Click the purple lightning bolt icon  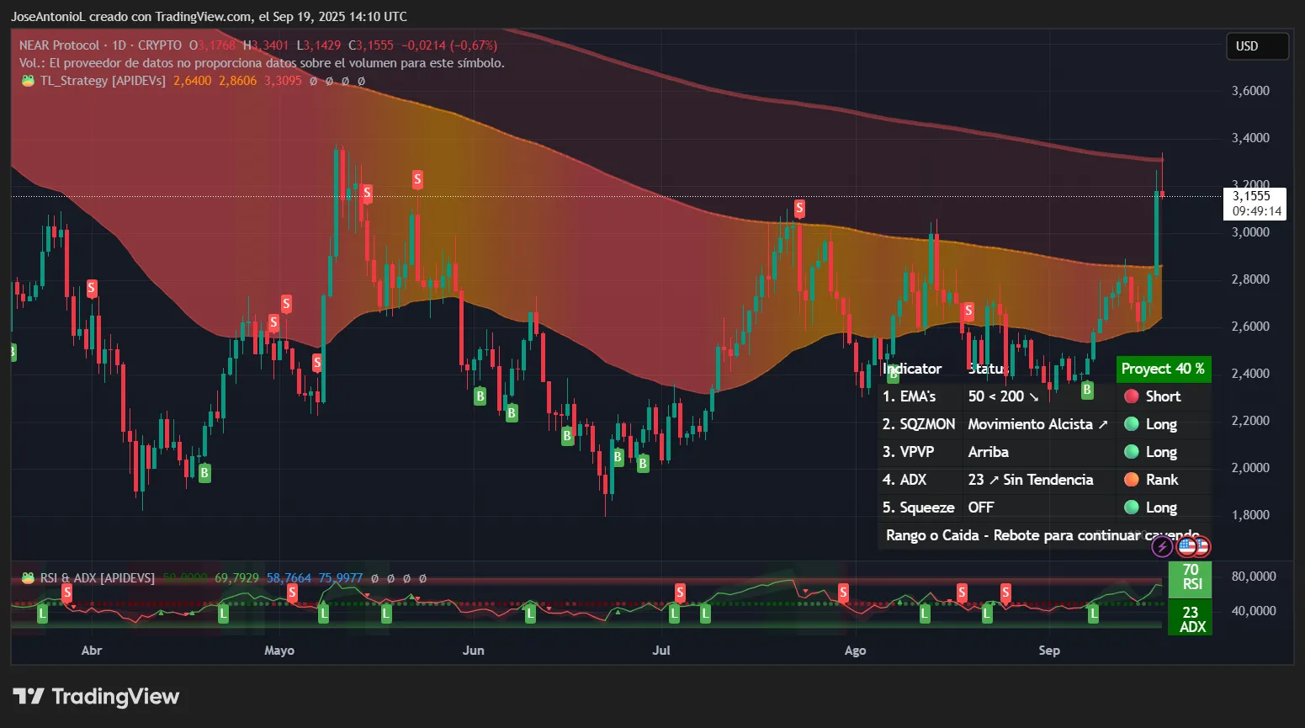[1162, 547]
